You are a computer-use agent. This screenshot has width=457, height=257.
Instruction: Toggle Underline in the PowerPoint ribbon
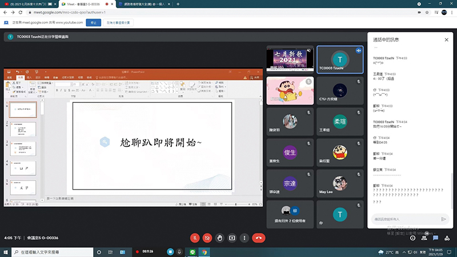click(65, 90)
